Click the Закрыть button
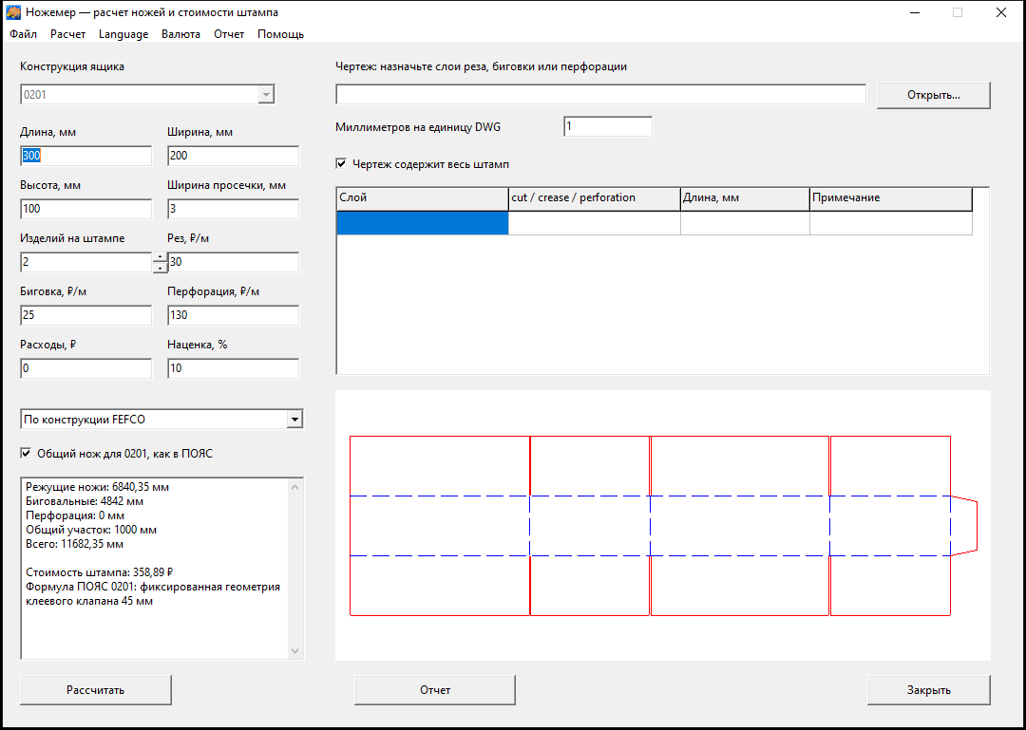Image resolution: width=1026 pixels, height=730 pixels. (929, 690)
